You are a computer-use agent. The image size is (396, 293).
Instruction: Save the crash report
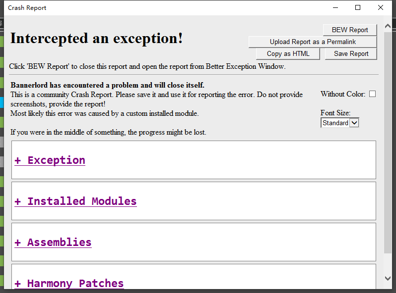pyautogui.click(x=351, y=53)
